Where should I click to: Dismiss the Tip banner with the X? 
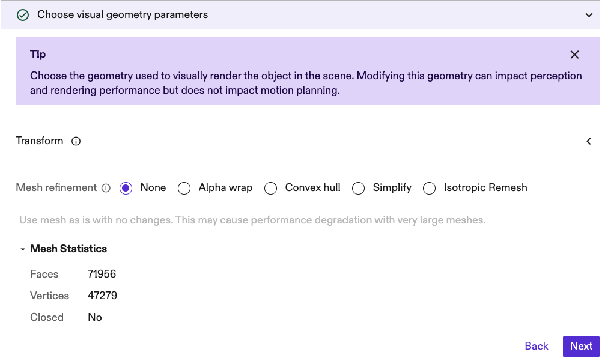coord(574,55)
